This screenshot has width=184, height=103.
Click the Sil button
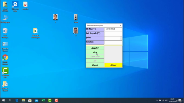click(95, 61)
